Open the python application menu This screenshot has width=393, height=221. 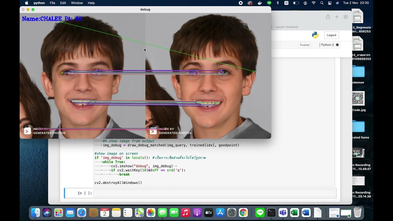(x=39, y=3)
